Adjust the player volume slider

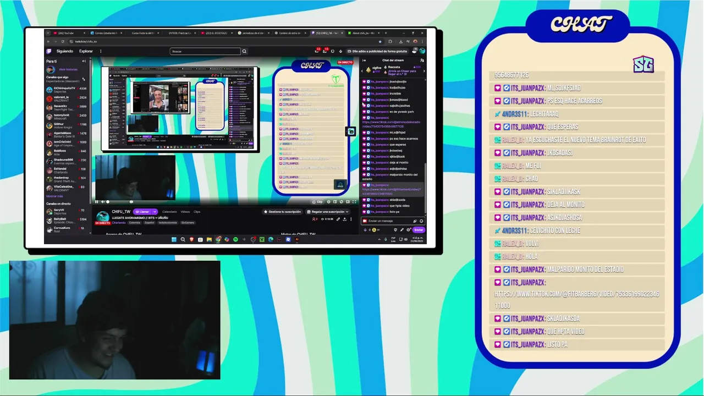(119, 202)
